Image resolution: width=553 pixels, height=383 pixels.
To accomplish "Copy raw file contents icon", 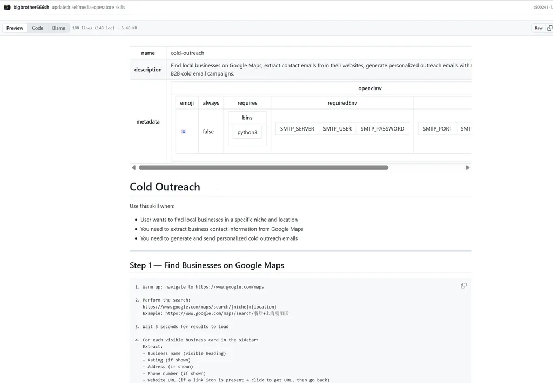I will point(549,28).
